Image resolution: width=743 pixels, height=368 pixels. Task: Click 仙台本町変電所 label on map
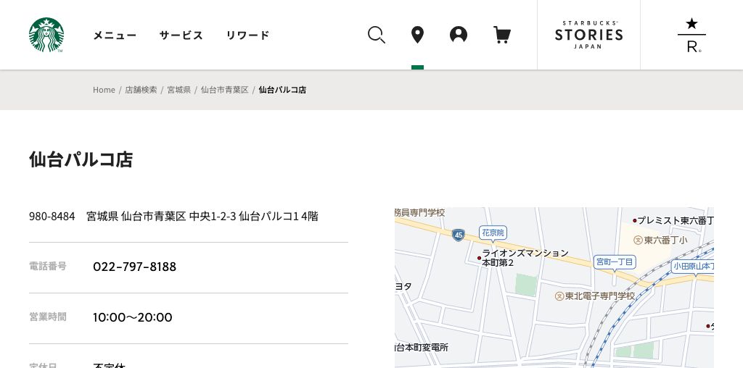(x=422, y=348)
